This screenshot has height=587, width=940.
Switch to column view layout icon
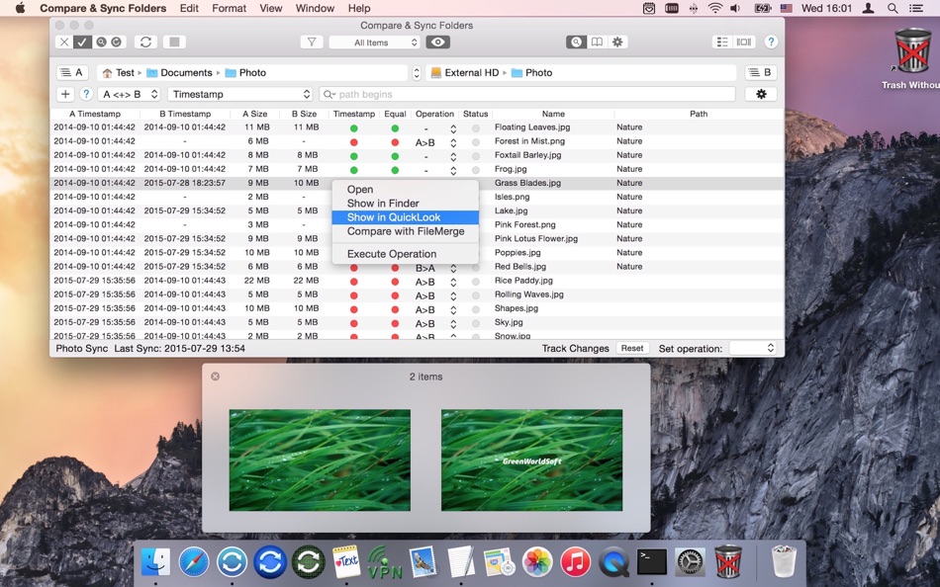744,42
